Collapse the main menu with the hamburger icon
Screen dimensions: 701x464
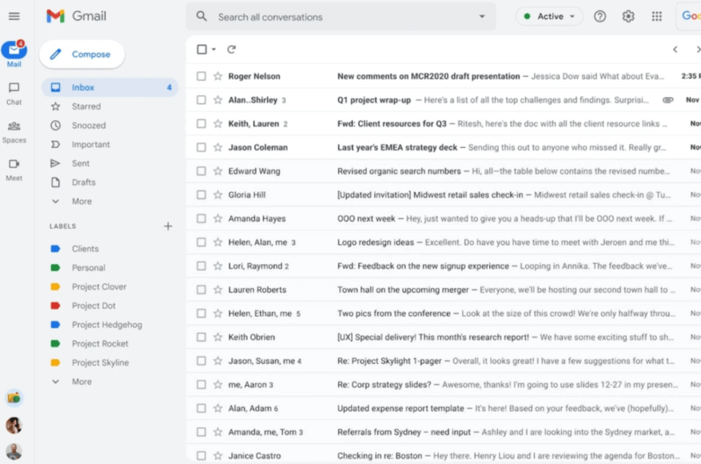point(14,15)
